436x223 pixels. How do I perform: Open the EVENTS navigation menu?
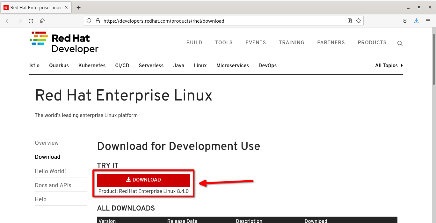pos(256,43)
